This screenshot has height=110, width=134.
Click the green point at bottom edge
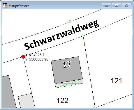click(x=95, y=107)
